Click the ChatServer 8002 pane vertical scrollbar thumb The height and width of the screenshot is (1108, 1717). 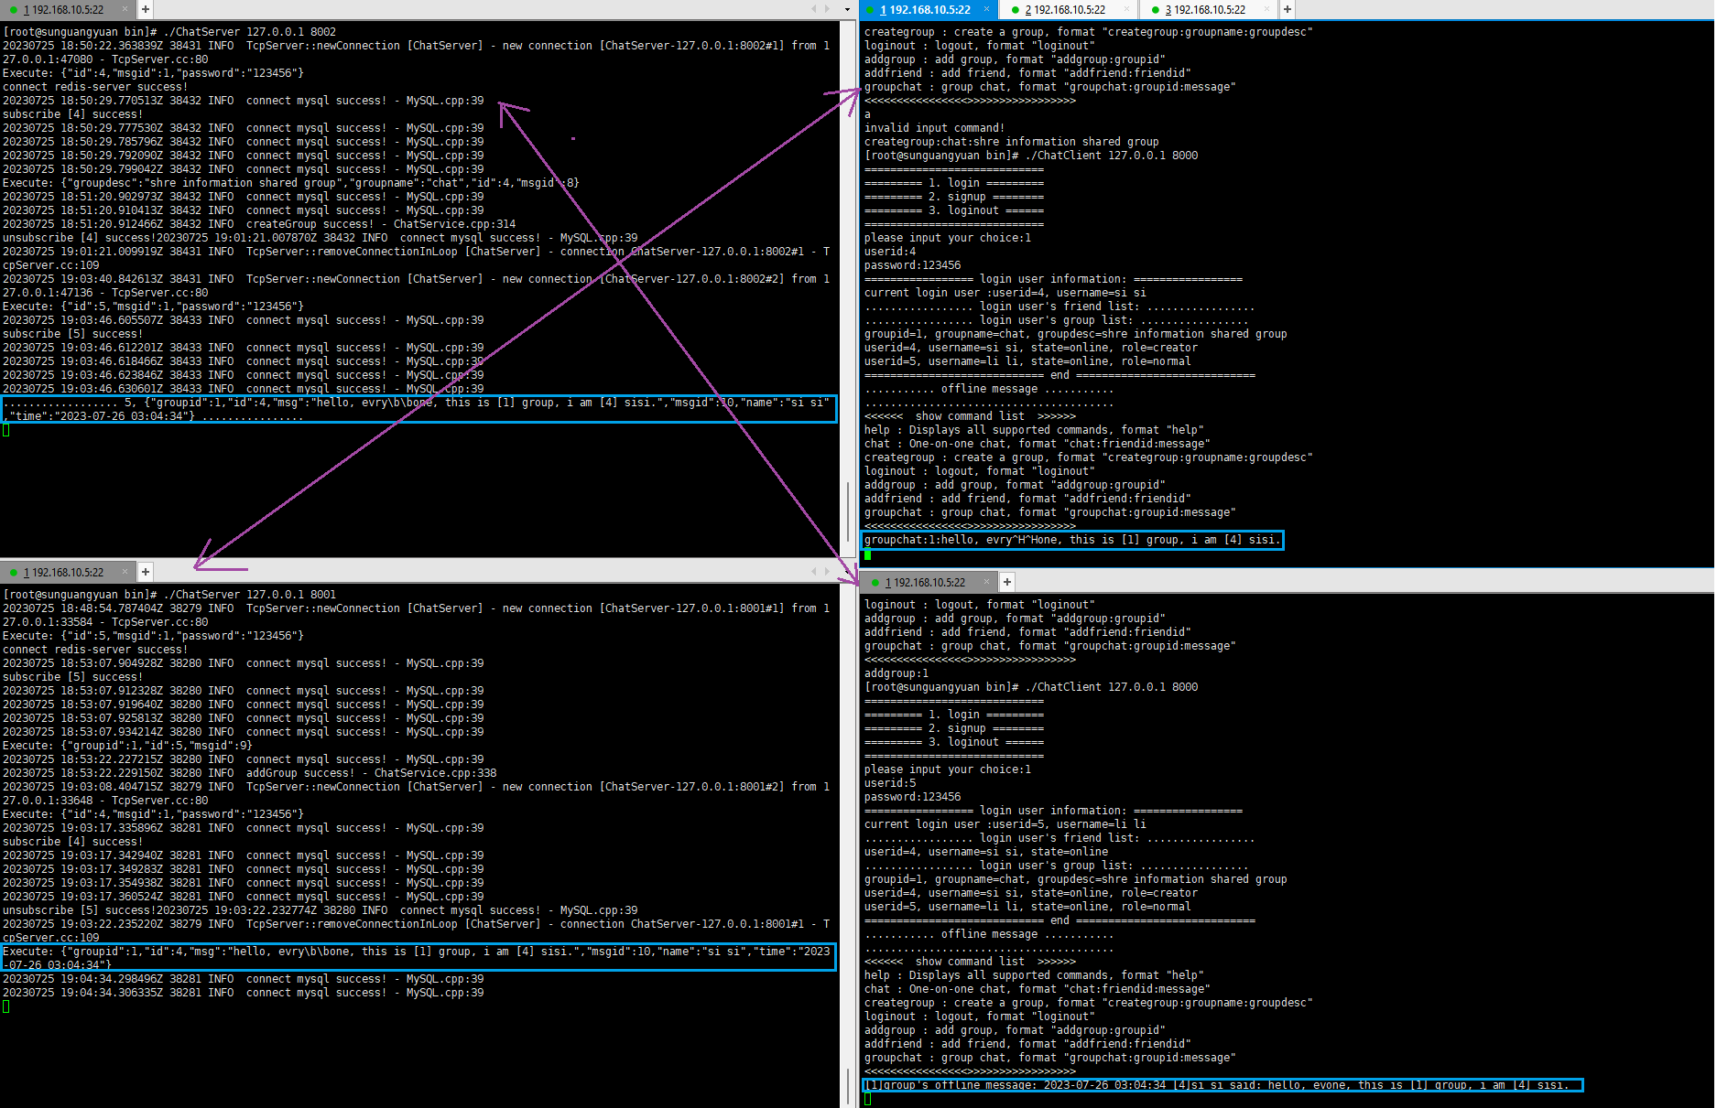point(848,511)
